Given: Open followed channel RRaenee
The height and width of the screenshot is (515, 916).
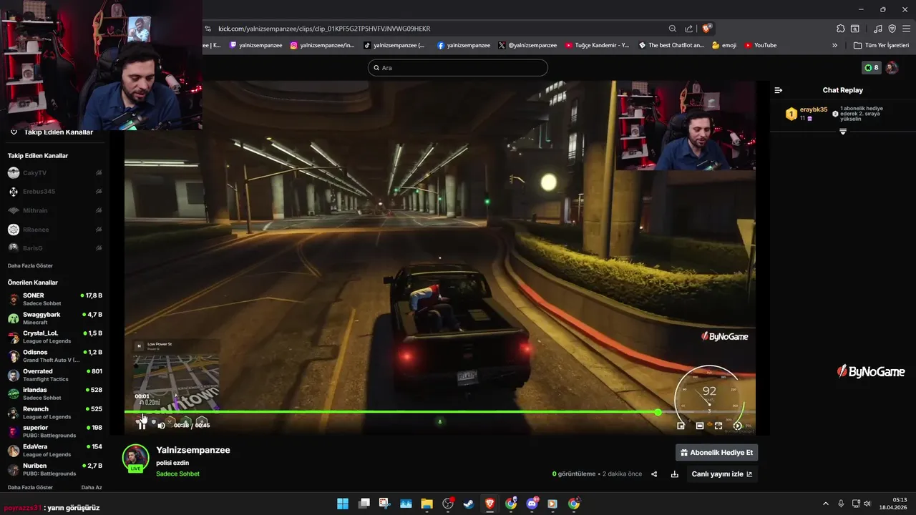Looking at the screenshot, I should pyautogui.click(x=54, y=230).
